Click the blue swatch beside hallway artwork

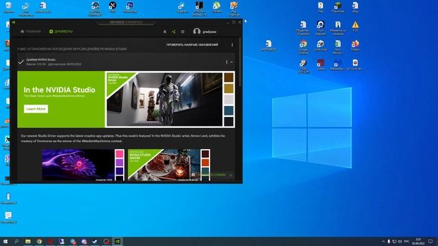pos(229,110)
